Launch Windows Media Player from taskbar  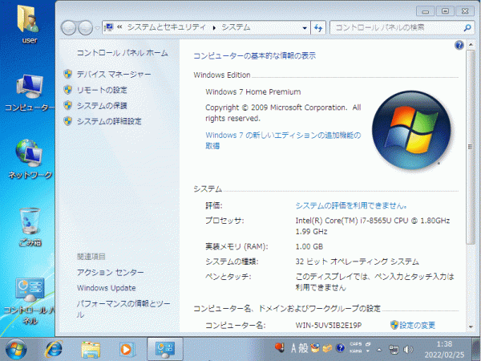click(126, 350)
